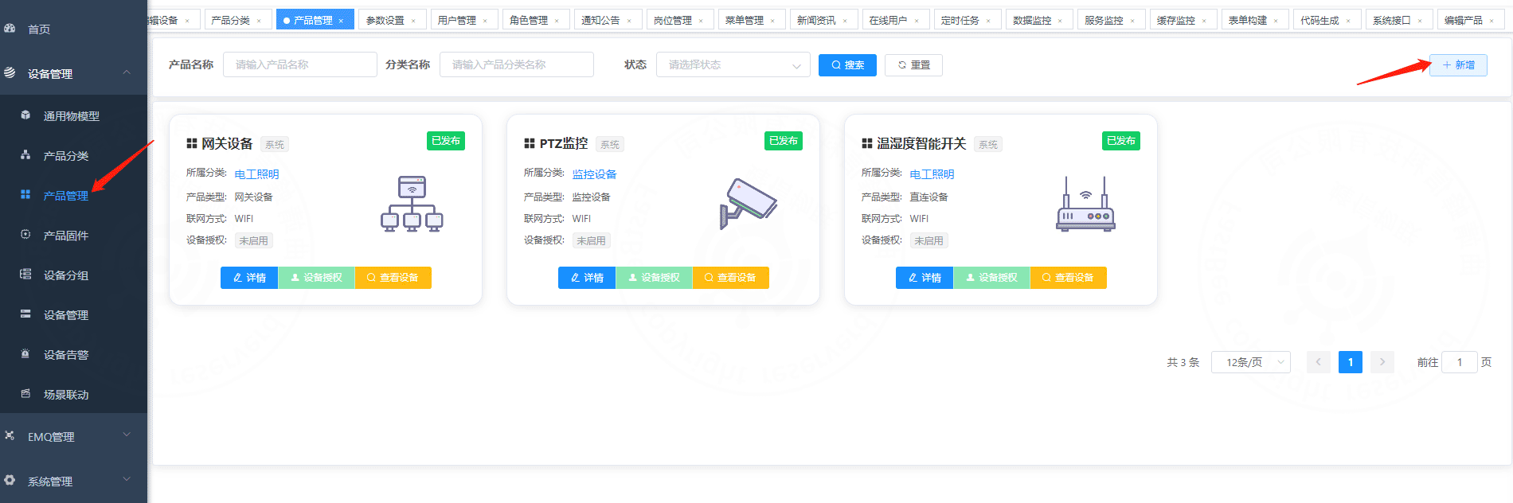Image resolution: width=1513 pixels, height=503 pixels.
Task: Click 设备授权 on 温湿度智能开关 card
Action: tap(991, 278)
